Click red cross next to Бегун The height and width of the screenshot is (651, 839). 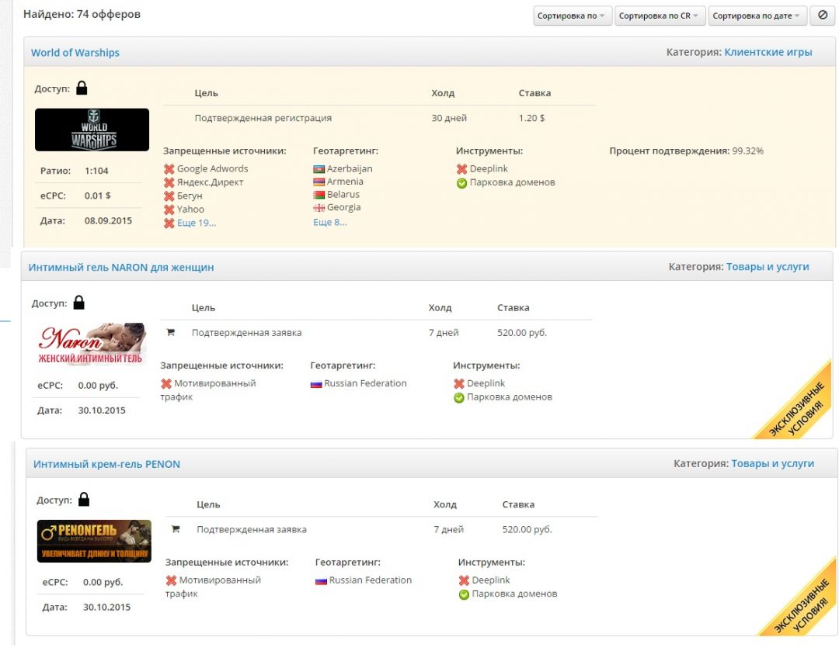click(169, 196)
